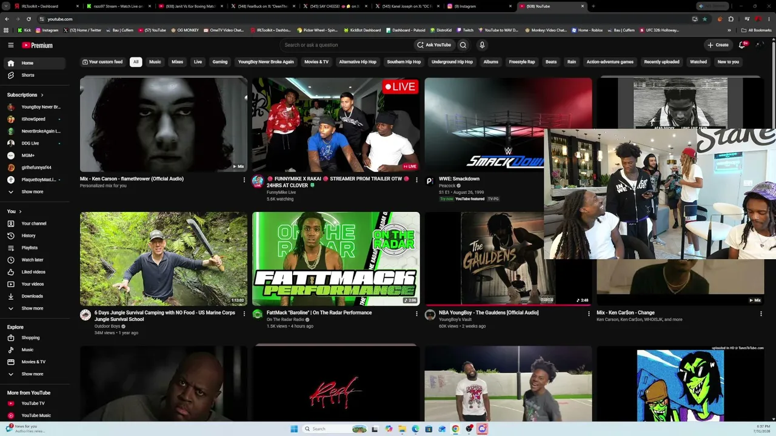Image resolution: width=776 pixels, height=436 pixels.
Task: Show more Explore categories
Action: pos(36,374)
